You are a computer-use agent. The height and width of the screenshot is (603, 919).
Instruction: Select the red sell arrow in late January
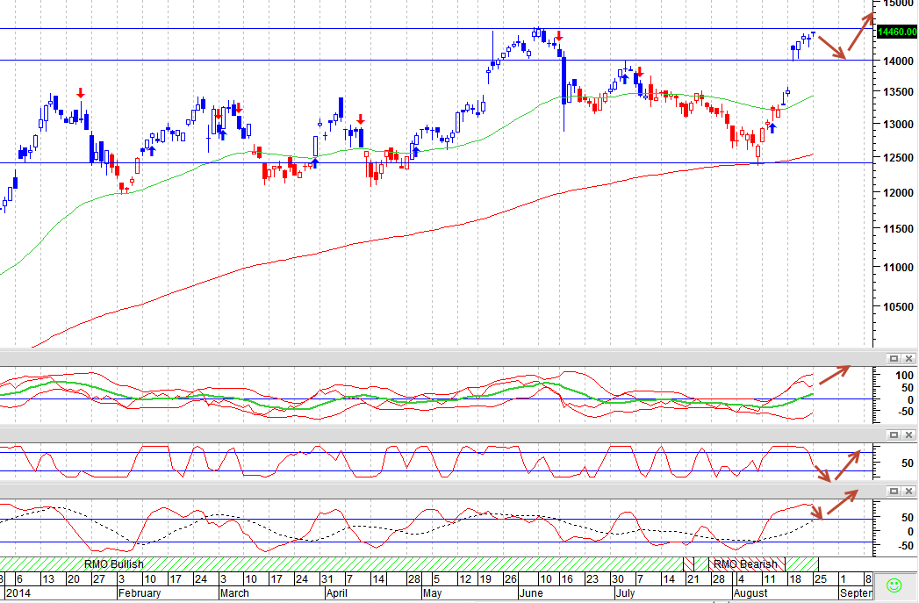[81, 92]
